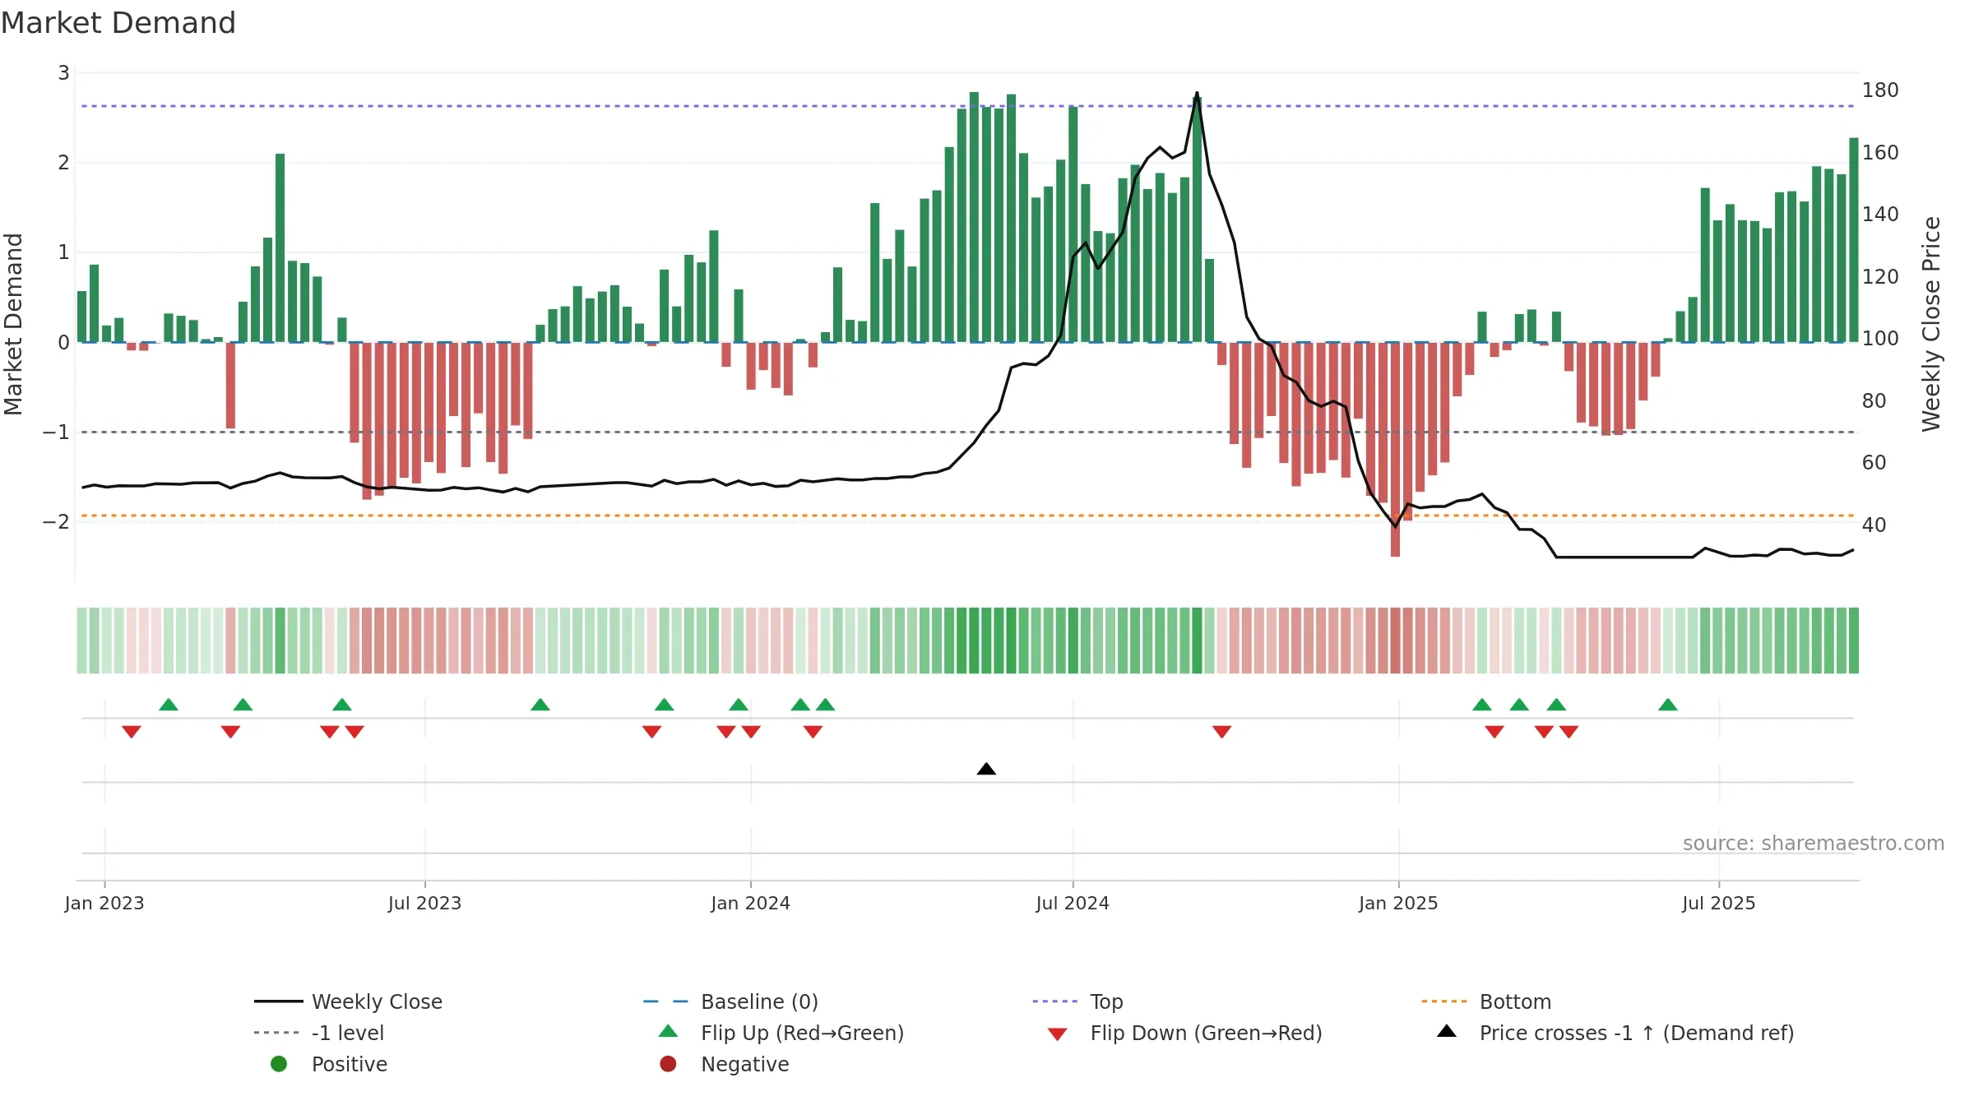
Task: Click the last green heatmap cell on the right
Action: pos(1854,641)
